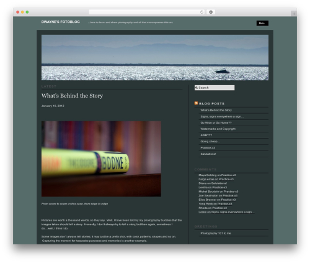
Task: Click the Greetings sidebar heading
Action: 206,226
